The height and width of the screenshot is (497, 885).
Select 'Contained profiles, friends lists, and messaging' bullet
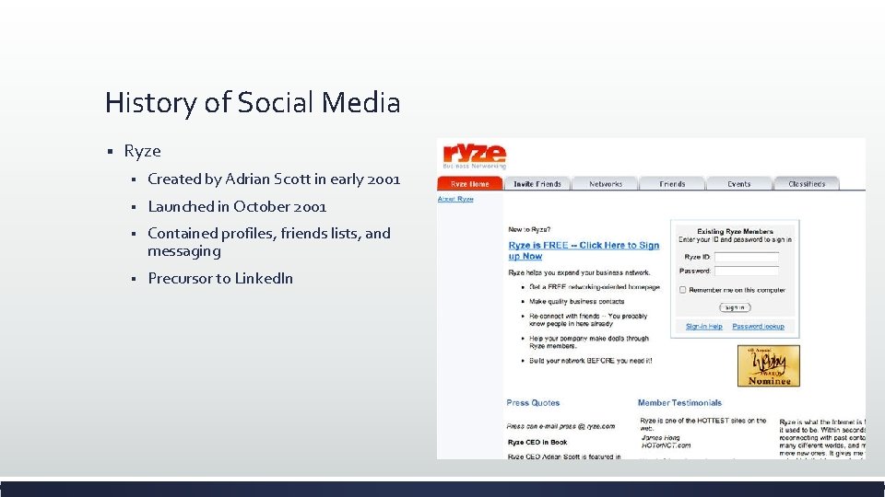point(269,242)
